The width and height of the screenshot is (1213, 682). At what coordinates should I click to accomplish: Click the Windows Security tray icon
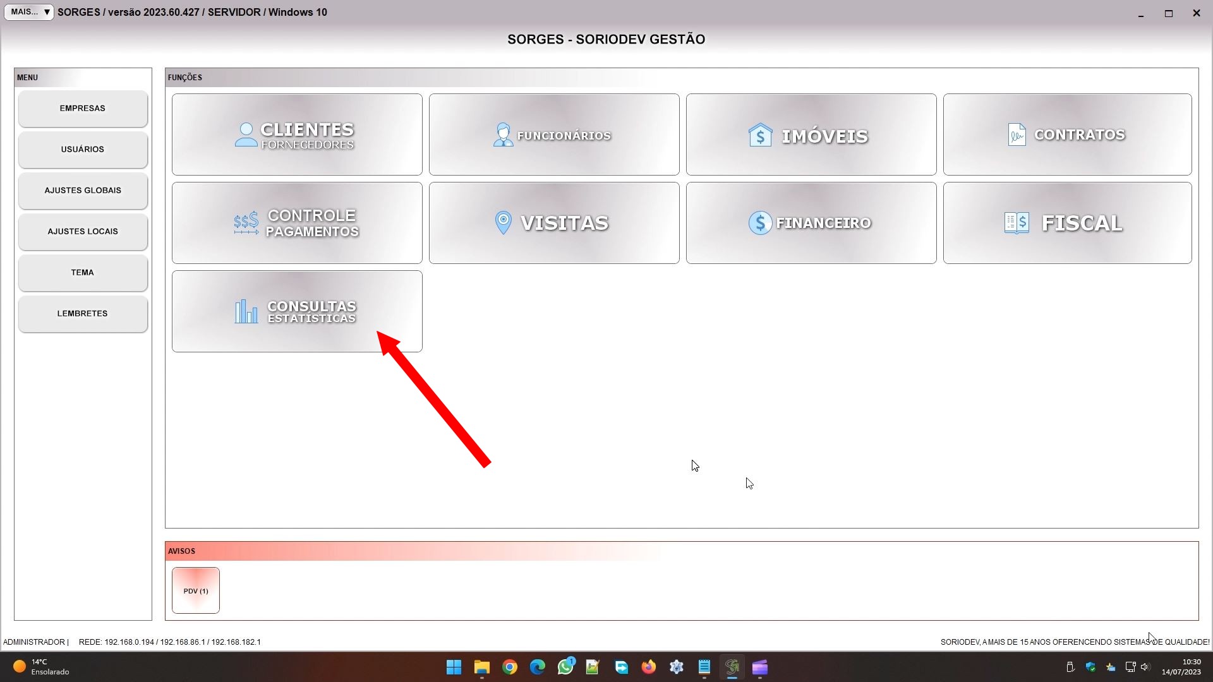[x=1090, y=667]
